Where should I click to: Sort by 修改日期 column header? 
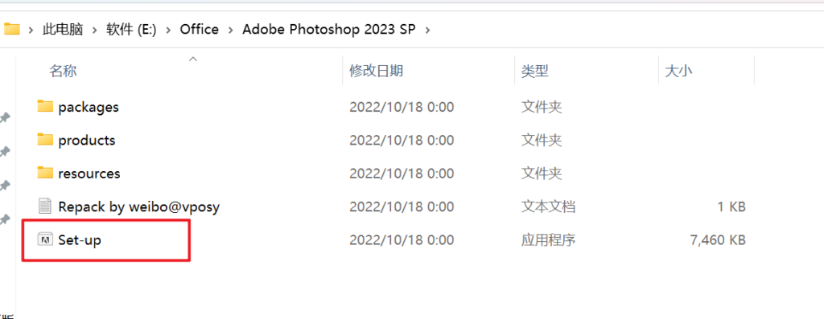(x=377, y=70)
